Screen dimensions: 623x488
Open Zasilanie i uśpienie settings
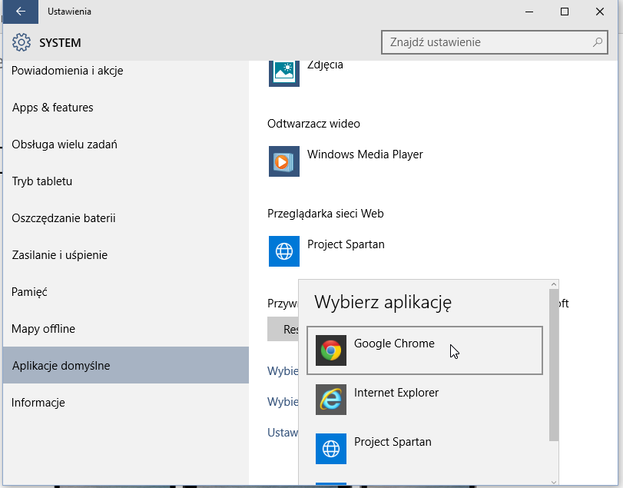(x=125, y=254)
